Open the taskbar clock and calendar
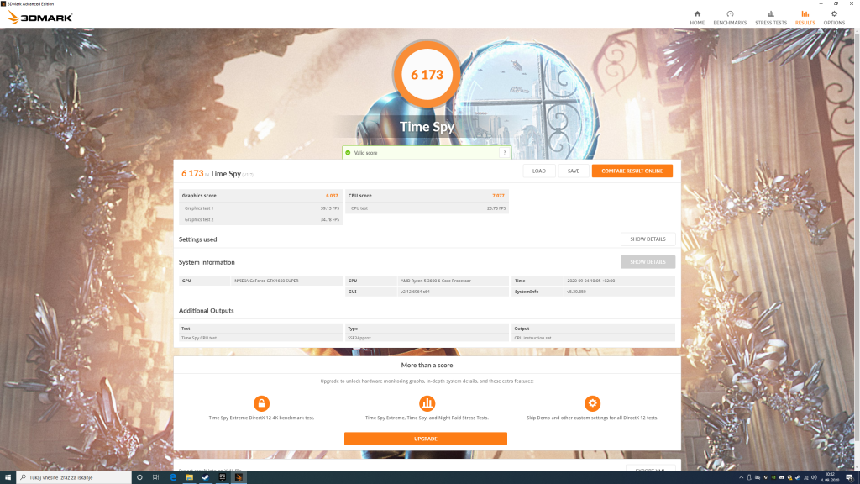Viewport: 860px width, 484px height. [829, 477]
